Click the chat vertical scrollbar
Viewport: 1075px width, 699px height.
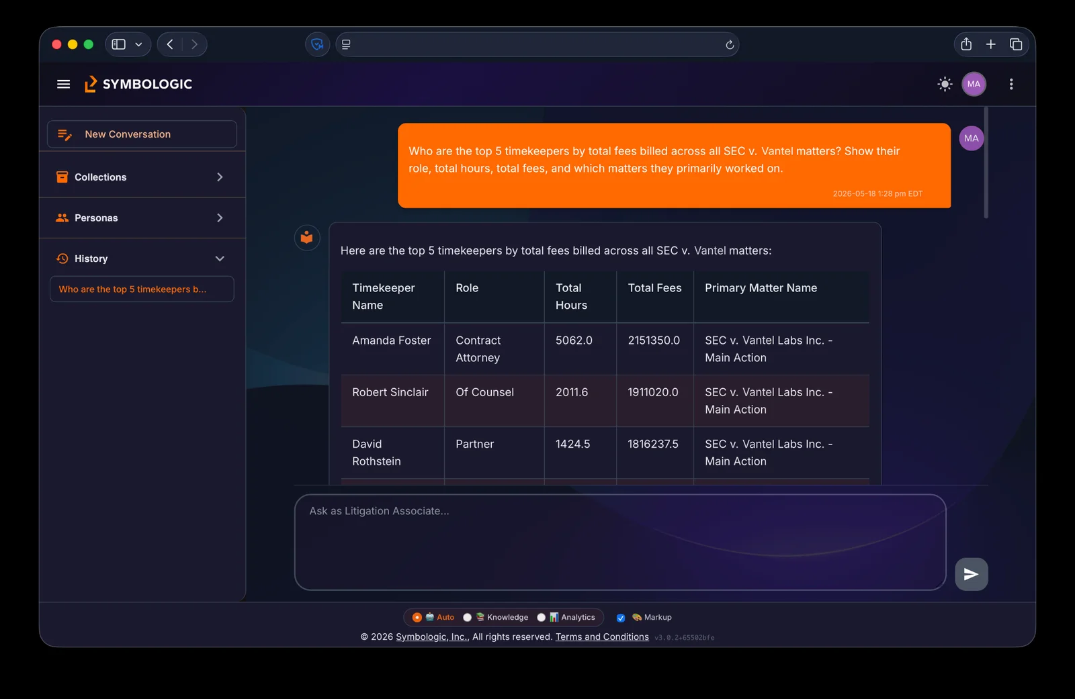pos(986,162)
